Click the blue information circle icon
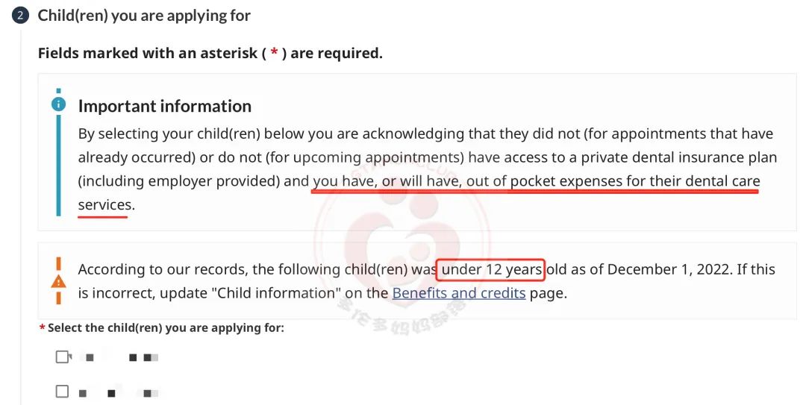806x405 pixels. tap(59, 104)
